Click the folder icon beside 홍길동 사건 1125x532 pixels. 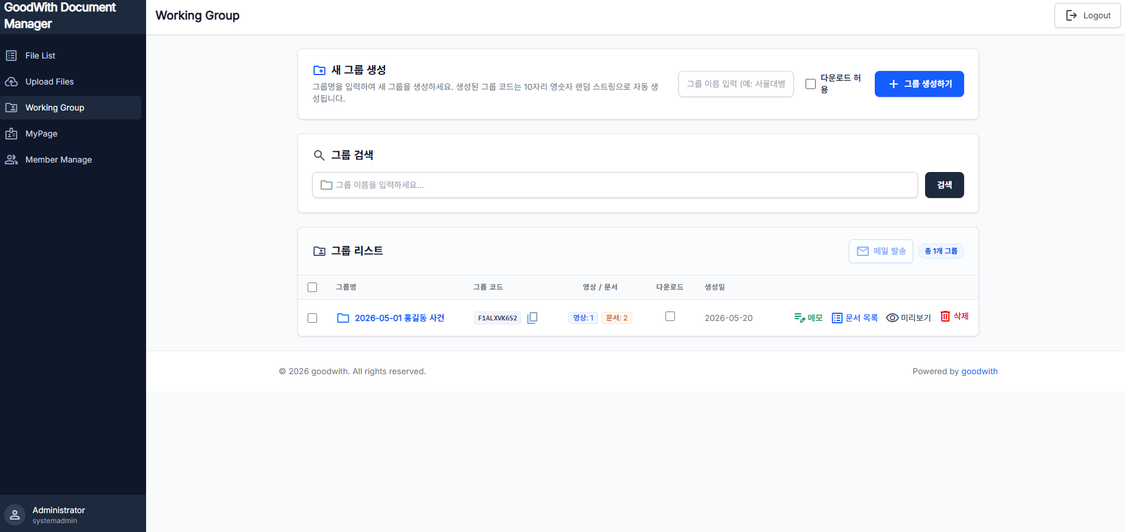point(343,318)
